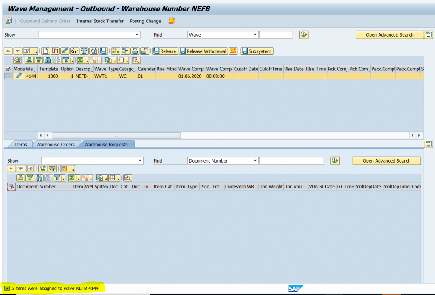
Task: Click the binoculars Find icon in the wave grid toolbar
Action: tap(48, 60)
